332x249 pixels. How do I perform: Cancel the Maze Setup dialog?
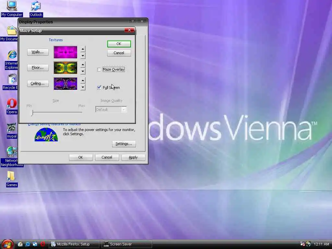[119, 53]
